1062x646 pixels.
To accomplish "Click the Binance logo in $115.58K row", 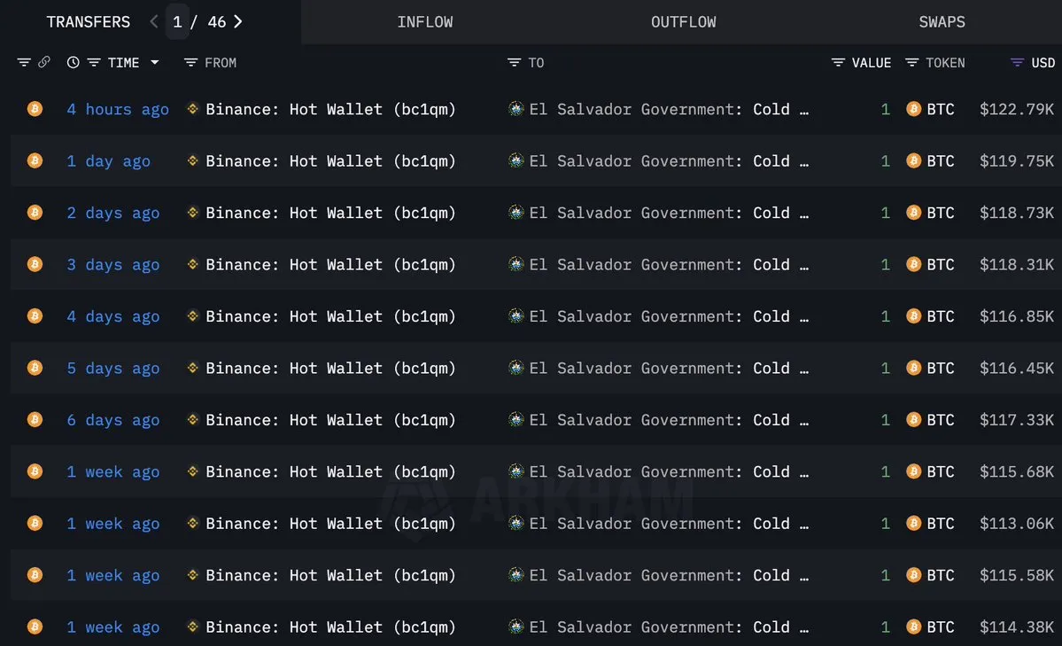I will point(192,575).
